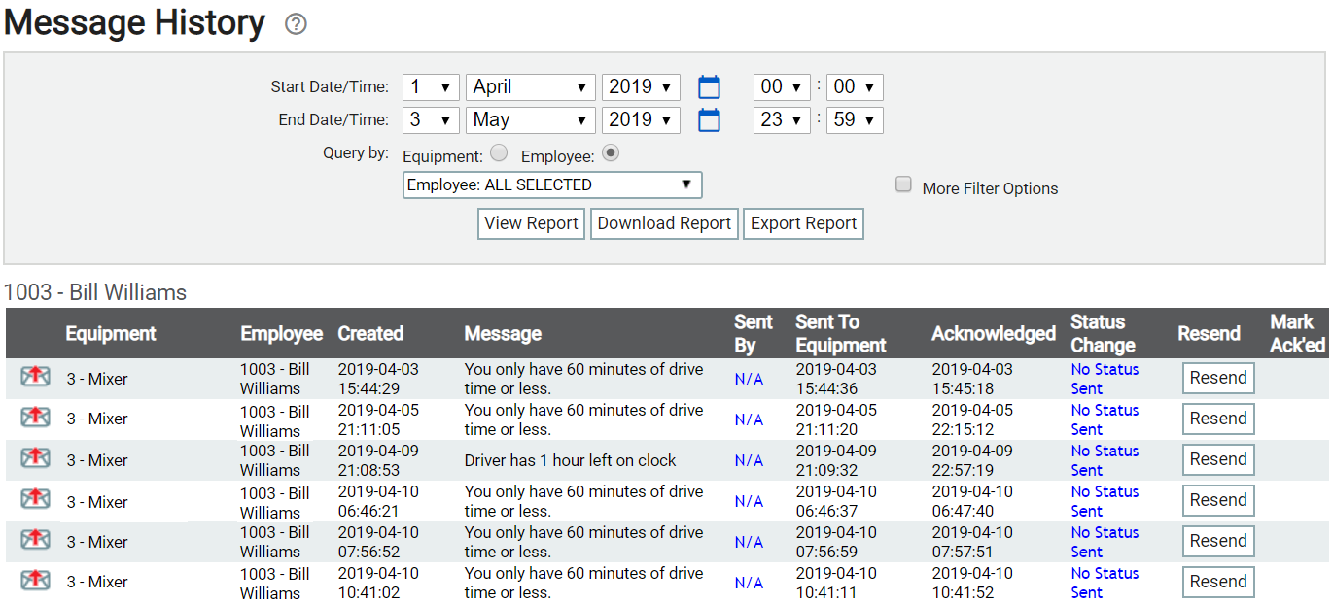Click the 3 - Mixer cell in 21:08:53 row
The width and height of the screenshot is (1333, 603).
97,460
